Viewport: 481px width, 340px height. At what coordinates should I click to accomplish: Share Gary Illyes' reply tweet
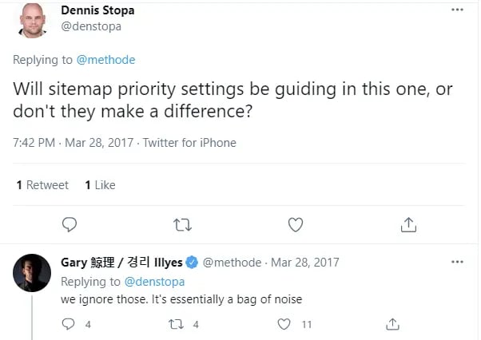pos(392,324)
